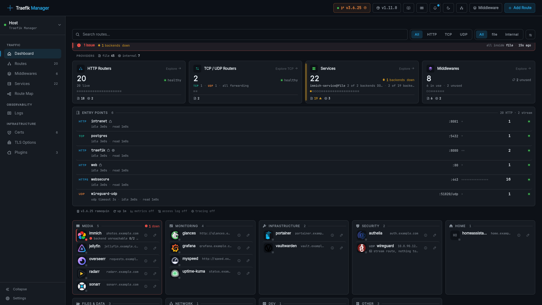Click the keyboard shortcuts icon in header
Image resolution: width=542 pixels, height=305 pixels.
pyautogui.click(x=422, y=8)
